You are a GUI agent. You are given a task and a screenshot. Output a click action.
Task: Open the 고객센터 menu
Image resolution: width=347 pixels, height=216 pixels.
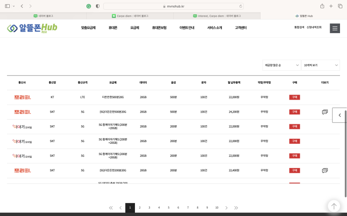pos(241,27)
